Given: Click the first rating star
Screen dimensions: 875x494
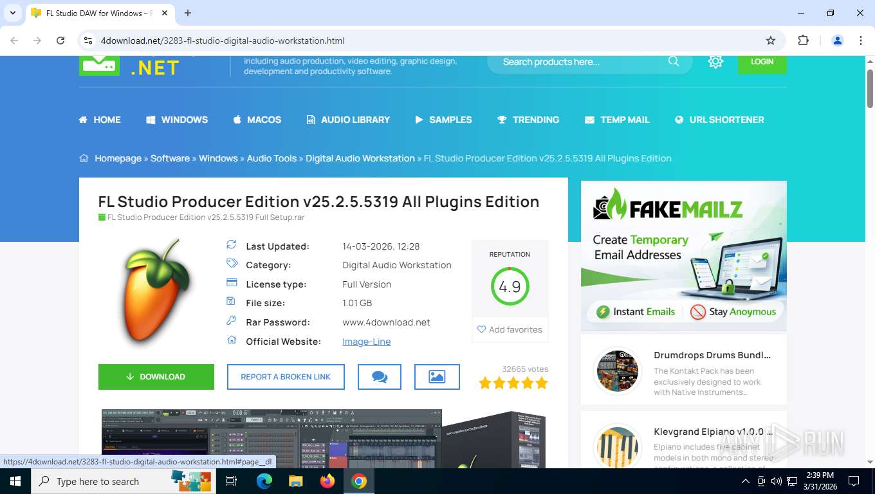Looking at the screenshot, I should (485, 383).
